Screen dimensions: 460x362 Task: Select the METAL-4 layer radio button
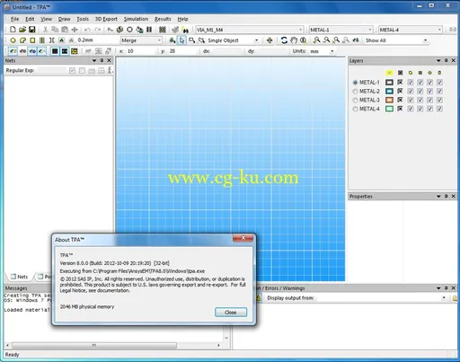[355, 109]
